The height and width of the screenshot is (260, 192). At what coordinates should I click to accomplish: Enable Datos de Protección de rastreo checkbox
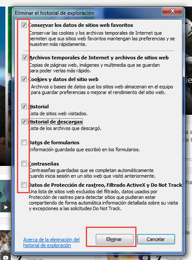(x=24, y=185)
